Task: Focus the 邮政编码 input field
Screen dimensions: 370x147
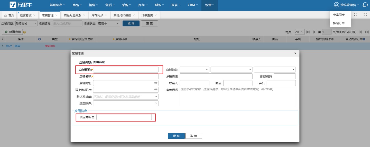Action: 285,76
